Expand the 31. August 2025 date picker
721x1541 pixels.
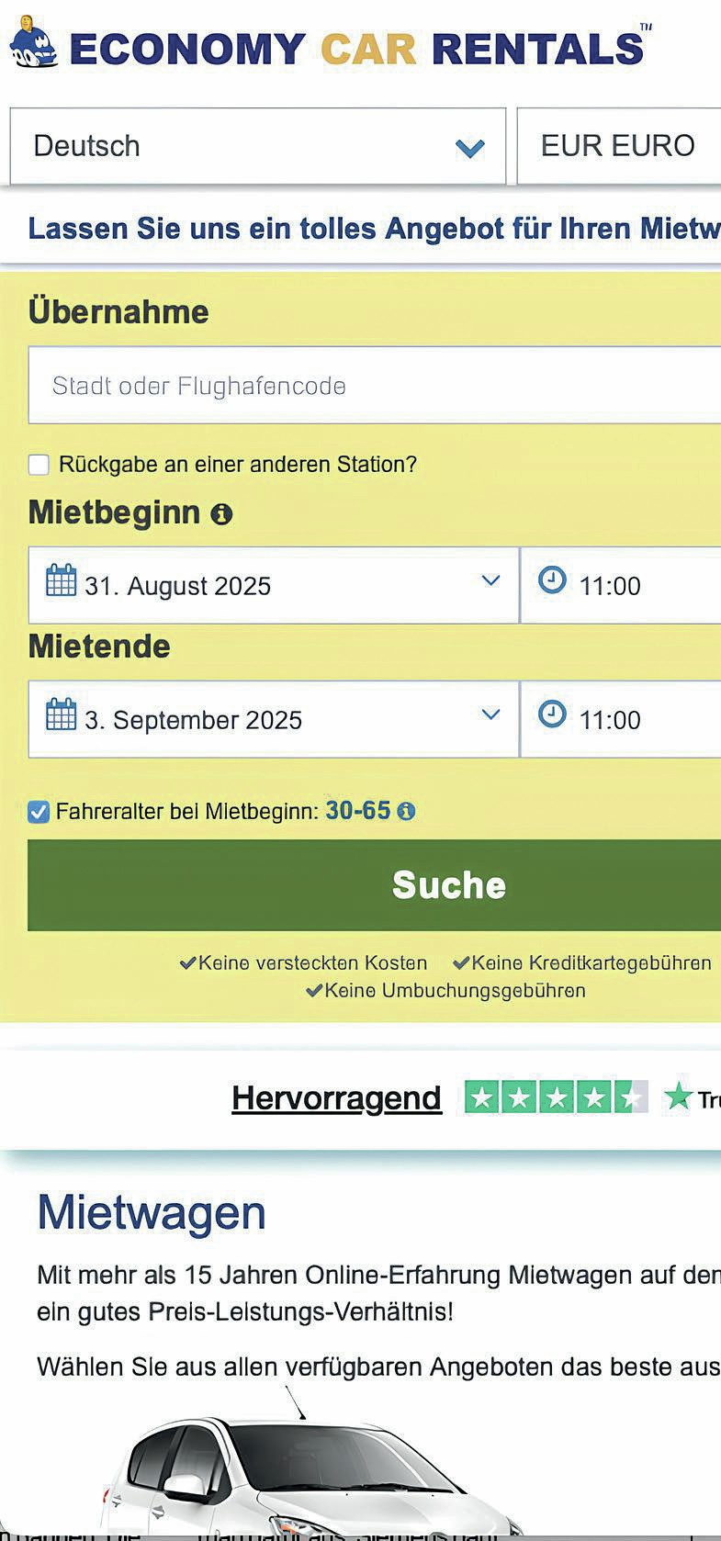coord(274,585)
